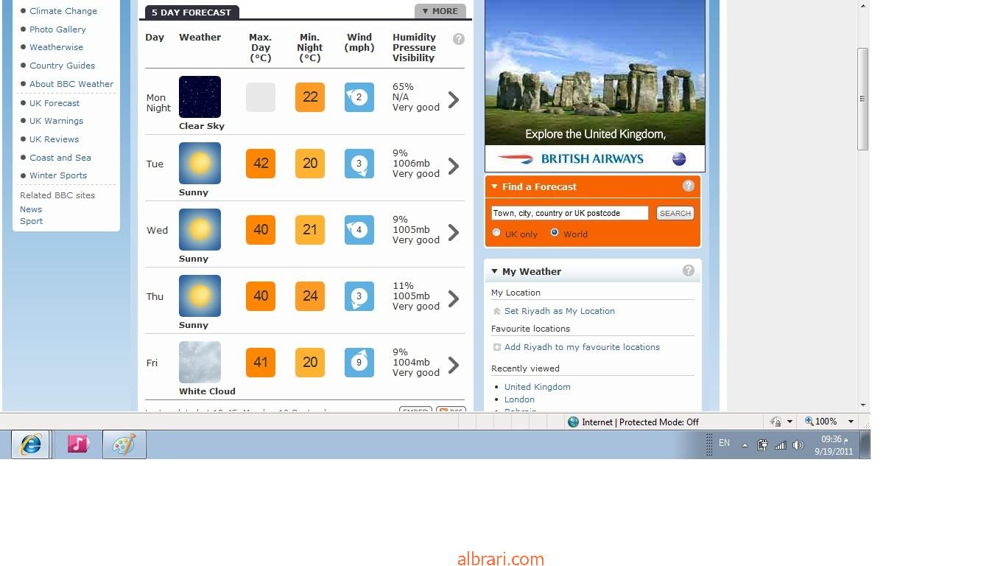
Task: Open help icon in My Weather panel
Action: pos(689,270)
